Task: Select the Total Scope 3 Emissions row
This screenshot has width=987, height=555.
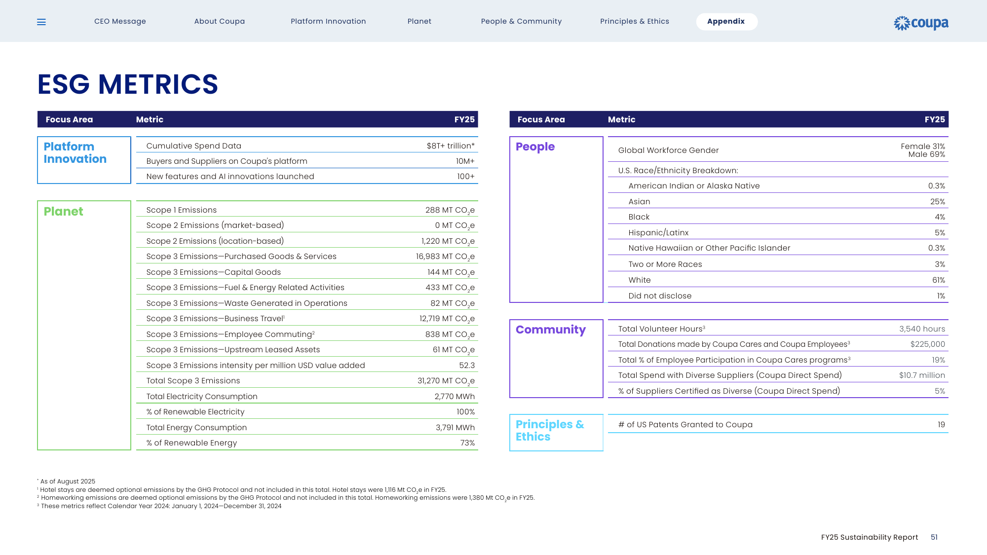Action: [307, 380]
